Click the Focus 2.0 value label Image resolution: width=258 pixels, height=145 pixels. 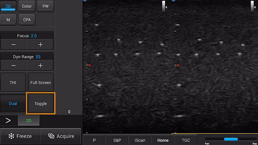(27, 36)
